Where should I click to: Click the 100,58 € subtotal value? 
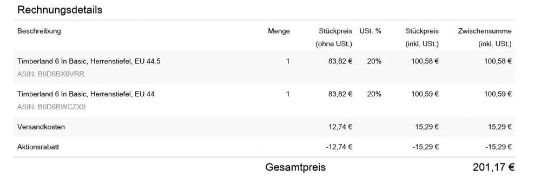coord(498,61)
